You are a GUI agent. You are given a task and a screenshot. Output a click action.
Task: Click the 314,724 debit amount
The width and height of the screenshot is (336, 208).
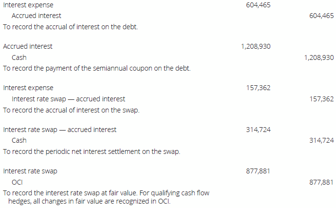pos(259,130)
